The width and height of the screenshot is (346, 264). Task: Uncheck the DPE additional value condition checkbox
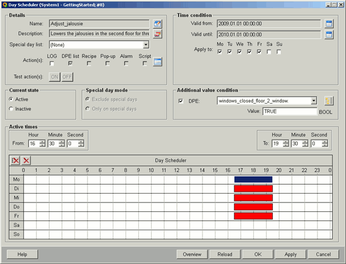click(x=180, y=101)
